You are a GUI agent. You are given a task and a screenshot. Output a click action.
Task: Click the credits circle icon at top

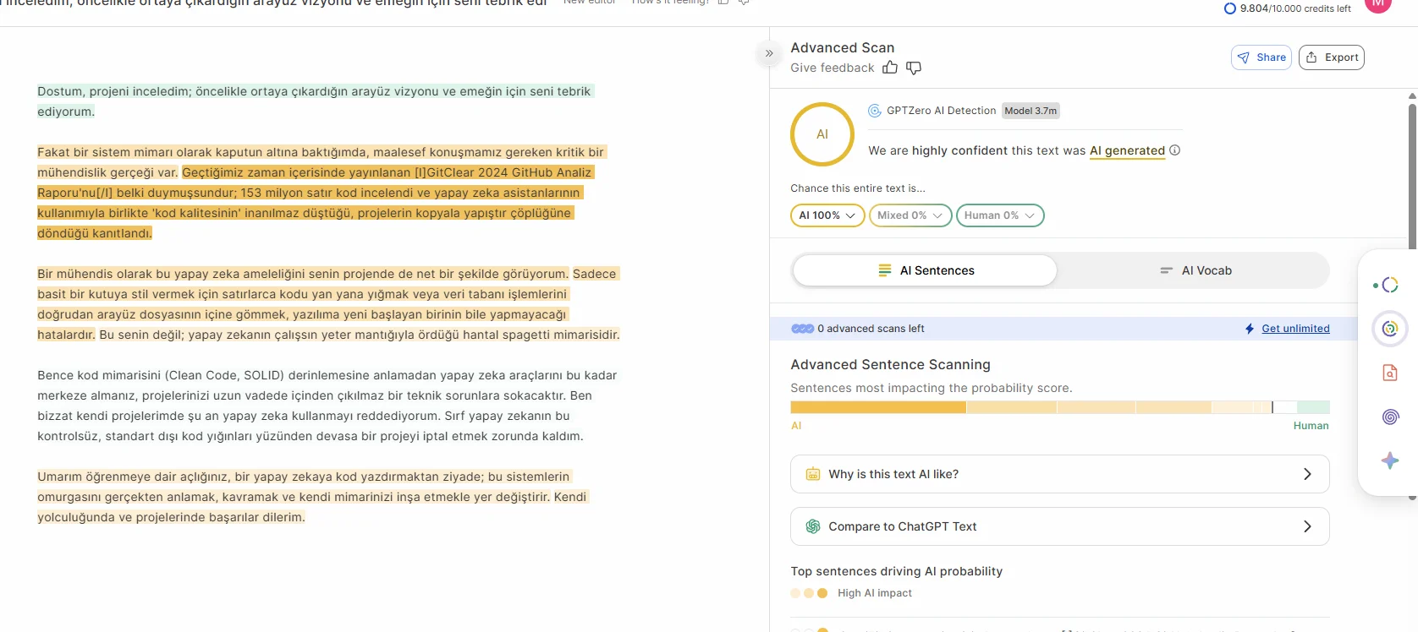pos(1230,8)
